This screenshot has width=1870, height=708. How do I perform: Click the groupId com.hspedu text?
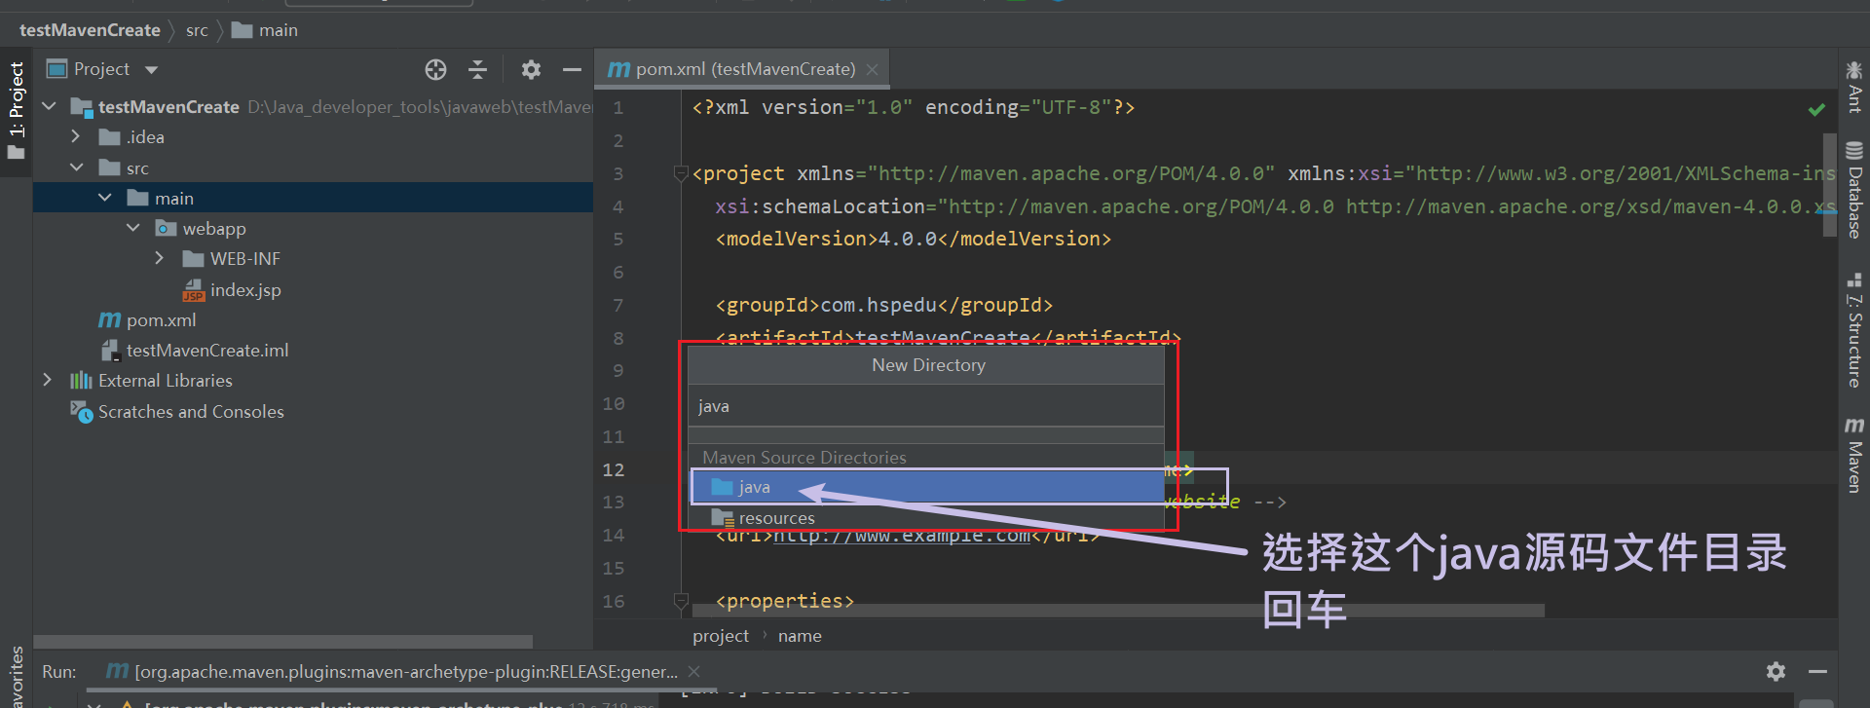884,305
